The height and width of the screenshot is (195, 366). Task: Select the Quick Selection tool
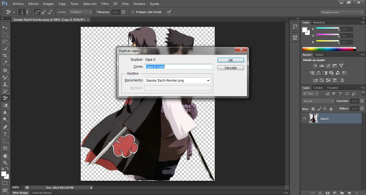coord(5,49)
